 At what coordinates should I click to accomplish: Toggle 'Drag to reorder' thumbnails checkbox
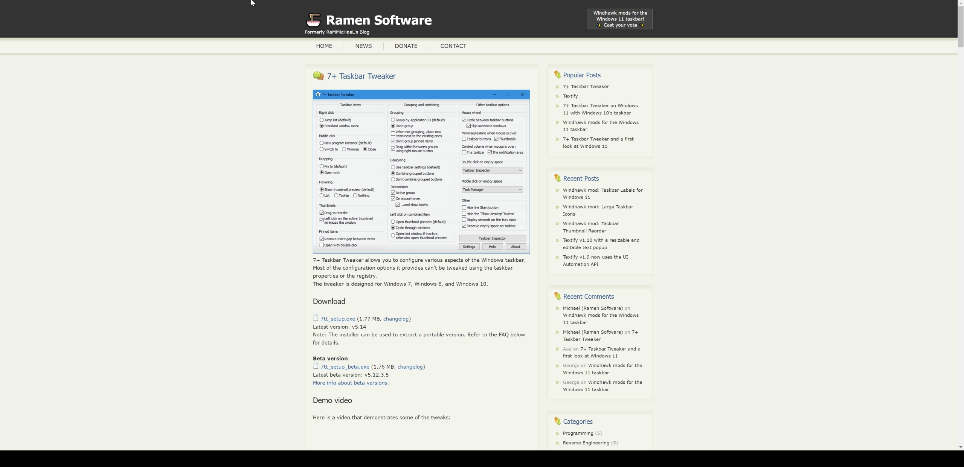322,213
